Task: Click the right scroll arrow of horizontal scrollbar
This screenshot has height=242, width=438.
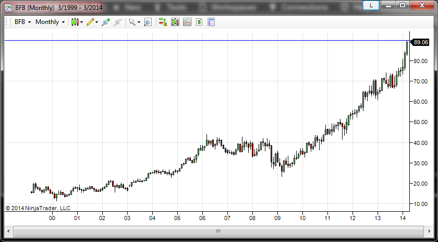Action: click(x=429, y=232)
